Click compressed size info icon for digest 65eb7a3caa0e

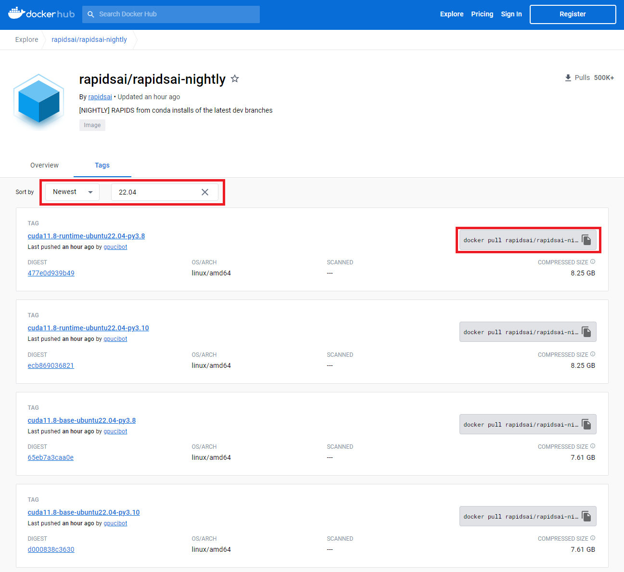pyautogui.click(x=593, y=446)
